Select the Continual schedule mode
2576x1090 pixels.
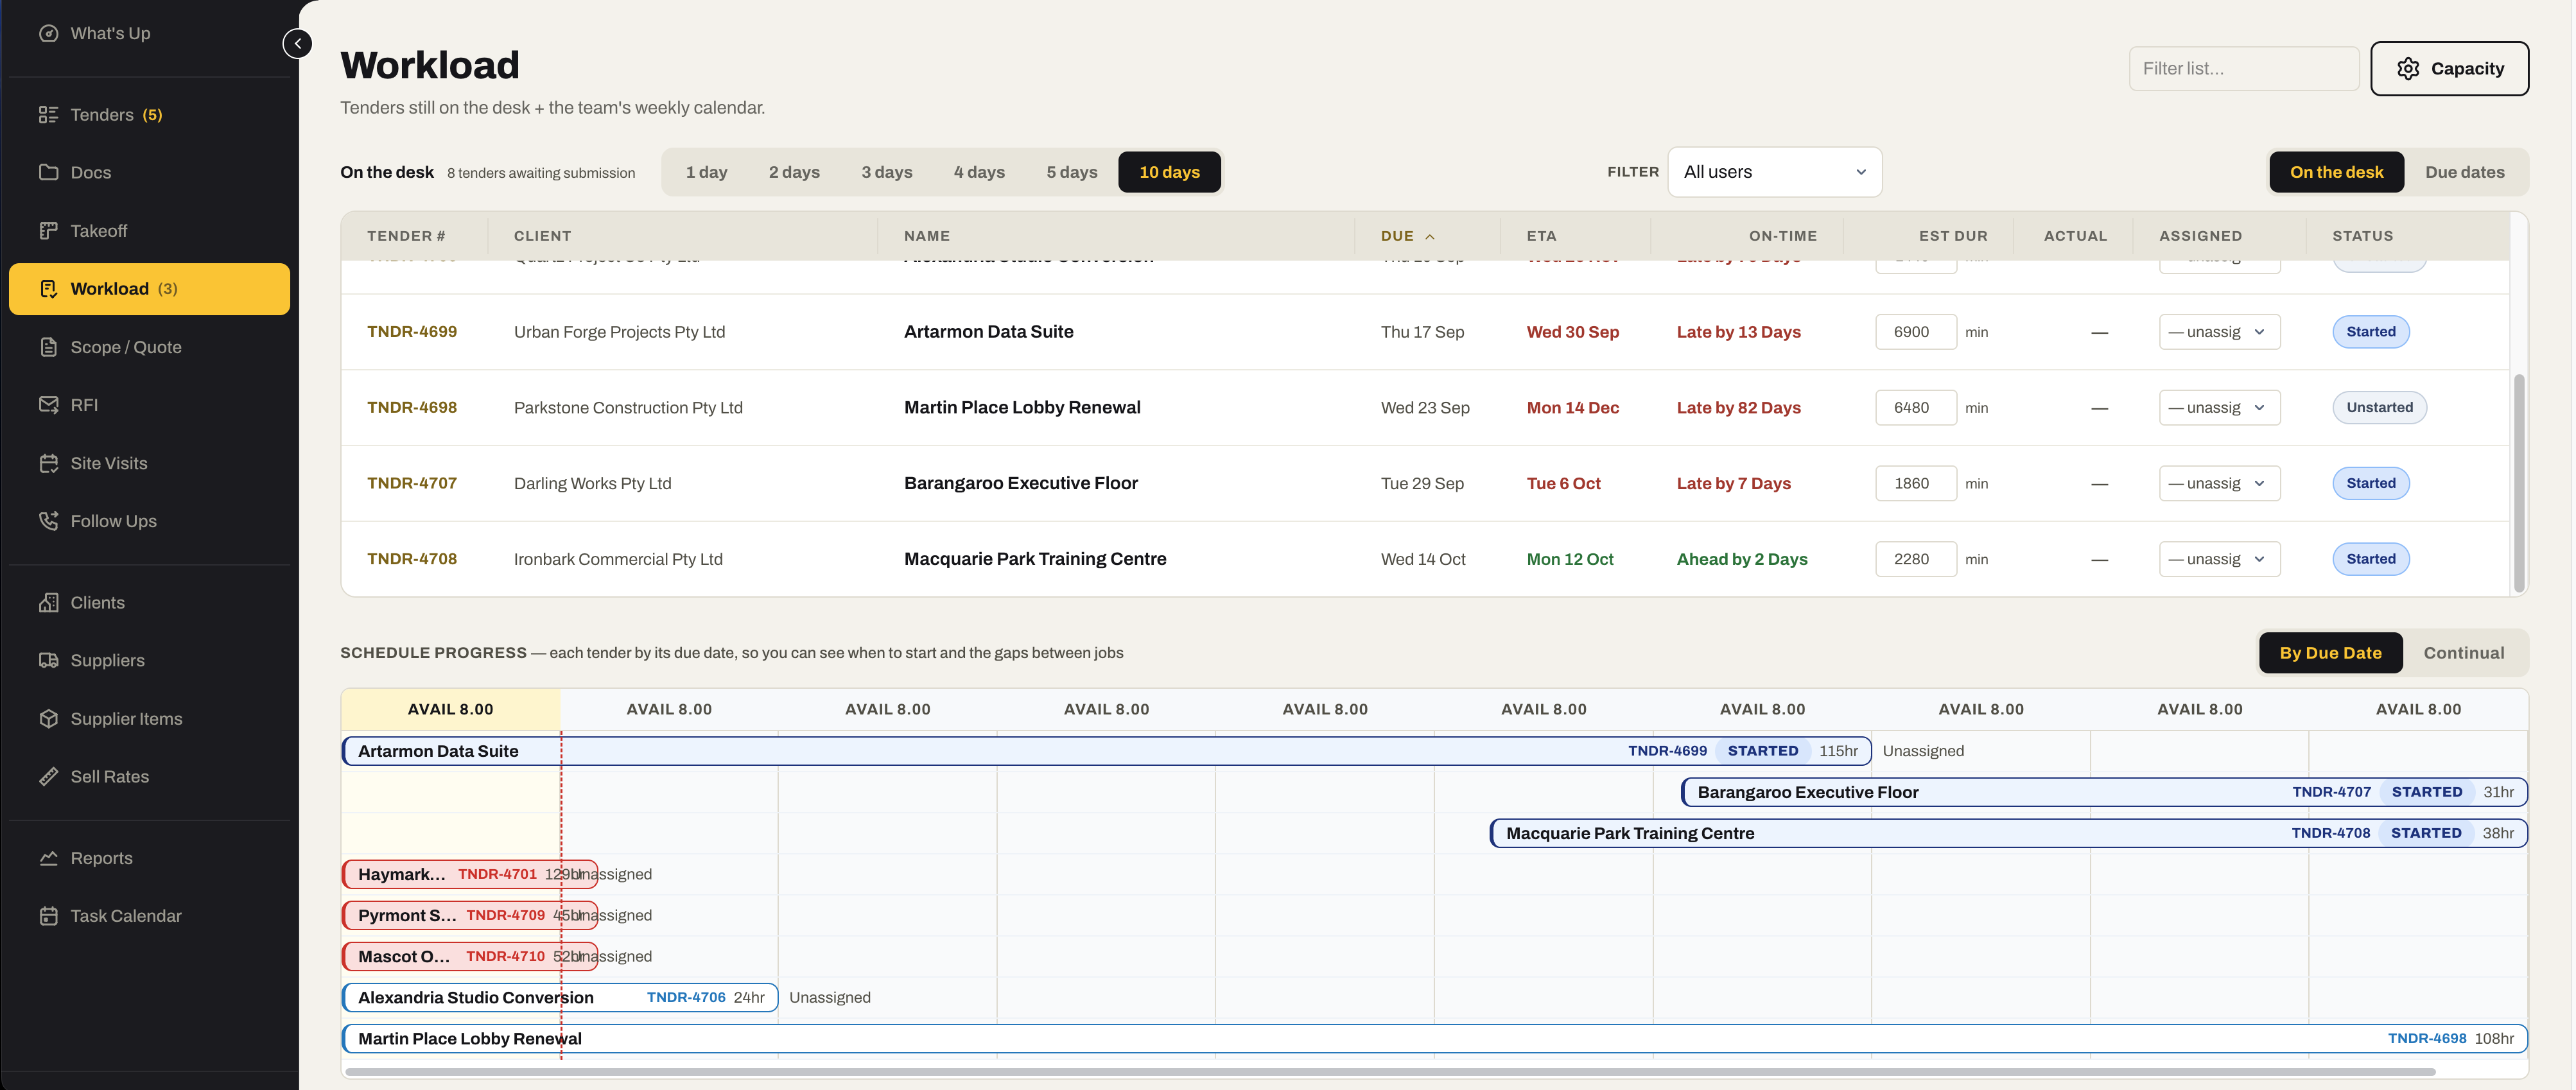pyautogui.click(x=2463, y=653)
